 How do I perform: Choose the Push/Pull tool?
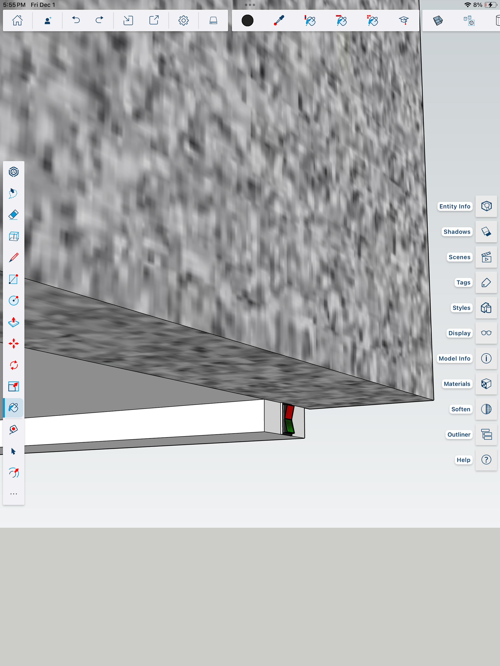(14, 322)
